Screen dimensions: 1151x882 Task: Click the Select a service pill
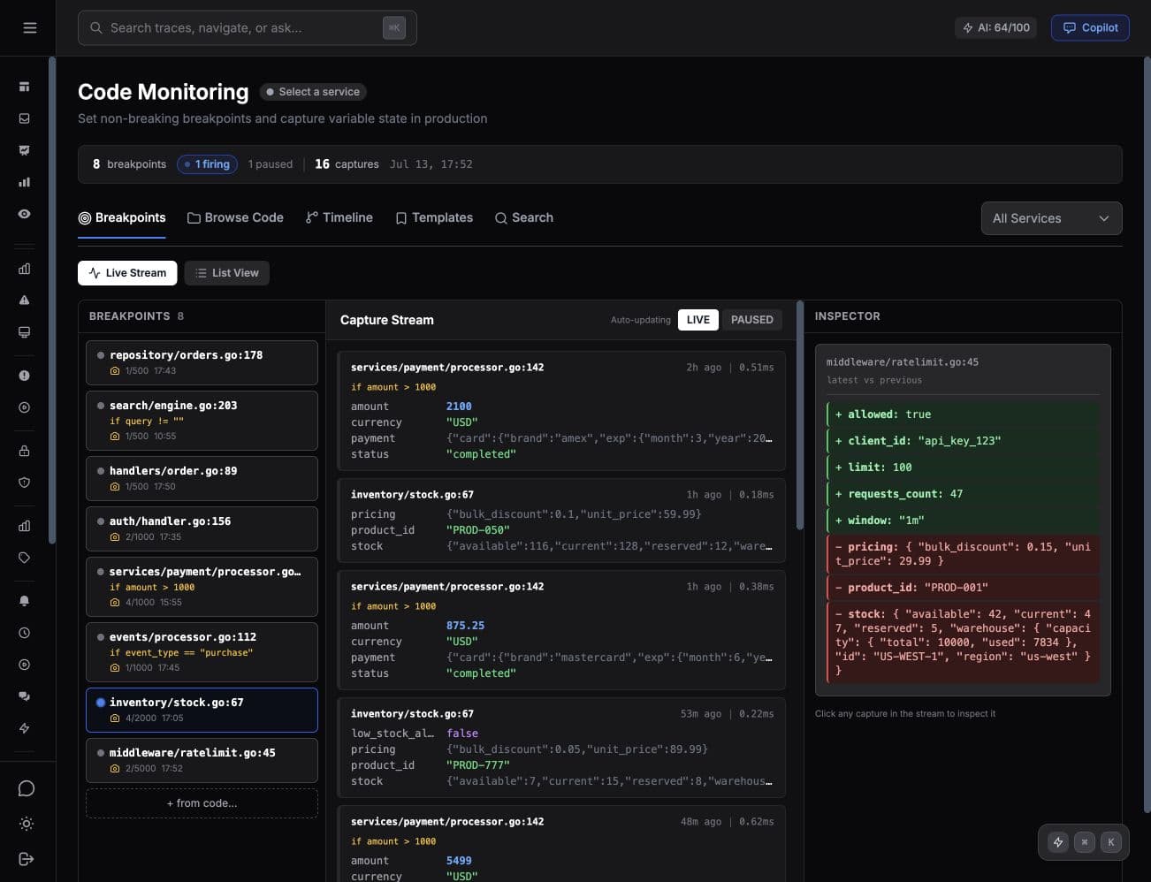313,92
